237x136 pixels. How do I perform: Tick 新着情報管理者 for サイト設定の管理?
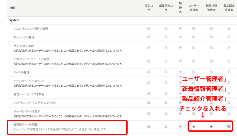[211, 48]
